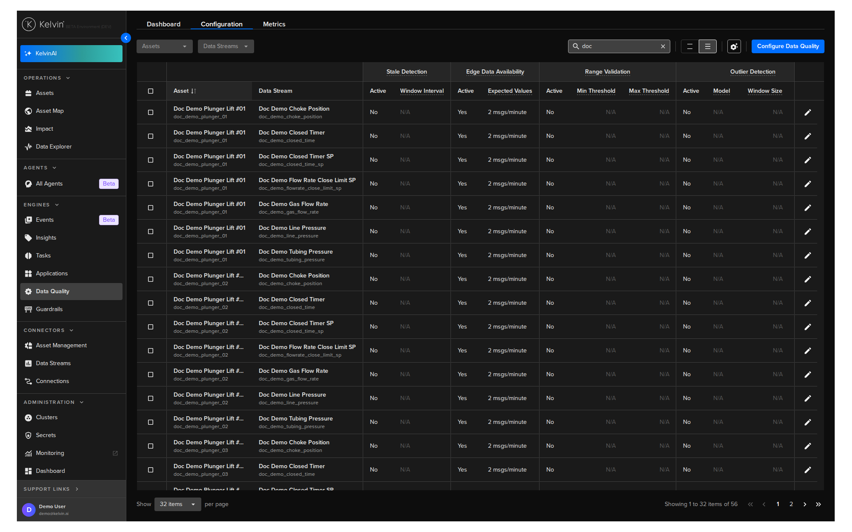Open the Metrics tab
This screenshot has width=852, height=532.
coord(274,24)
